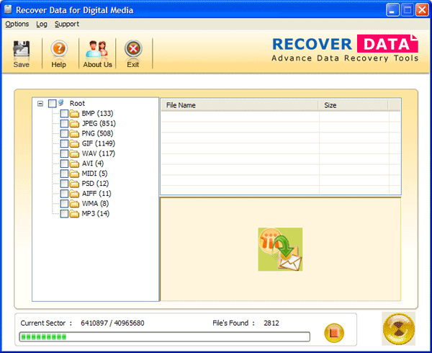Viewport: 432px width, 353px height.
Task: Sort by the File Name column header
Action: click(238, 105)
